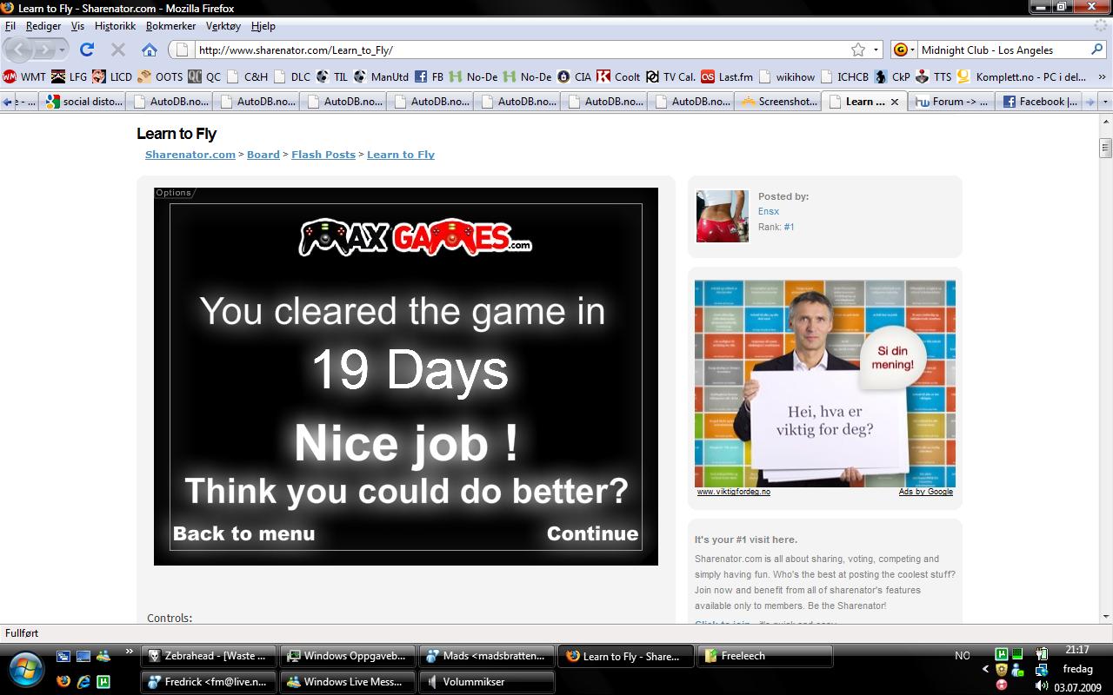Click the Ads by Google link
This screenshot has width=1113, height=695.
pyautogui.click(x=926, y=492)
